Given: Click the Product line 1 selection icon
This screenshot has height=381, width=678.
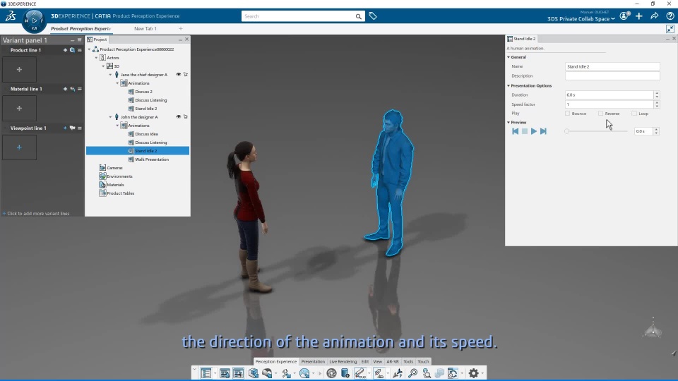Looking at the screenshot, I should tap(72, 50).
